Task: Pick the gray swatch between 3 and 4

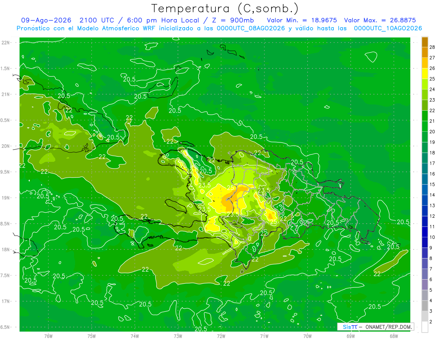Action: 425,306
